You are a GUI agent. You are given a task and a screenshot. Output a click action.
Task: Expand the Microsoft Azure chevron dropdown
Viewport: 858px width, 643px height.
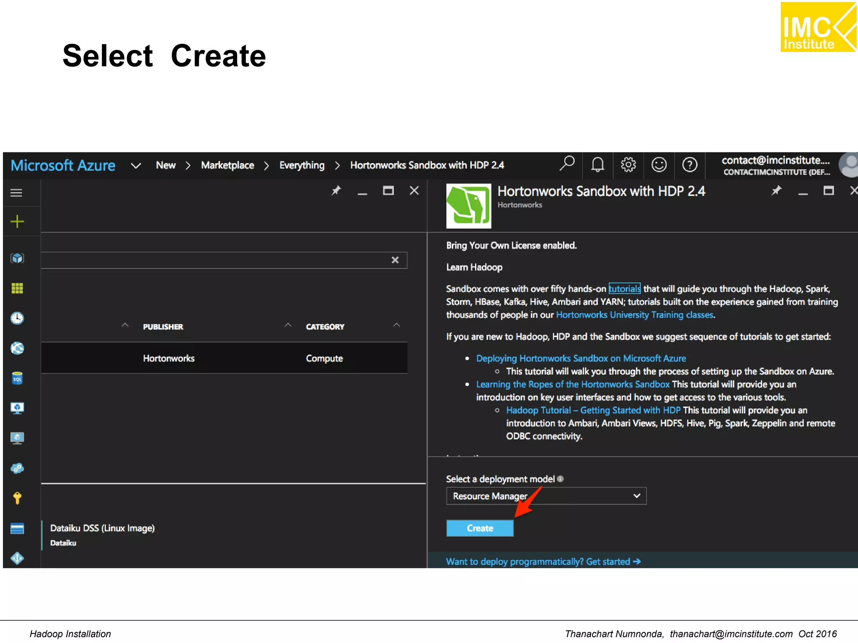(136, 166)
